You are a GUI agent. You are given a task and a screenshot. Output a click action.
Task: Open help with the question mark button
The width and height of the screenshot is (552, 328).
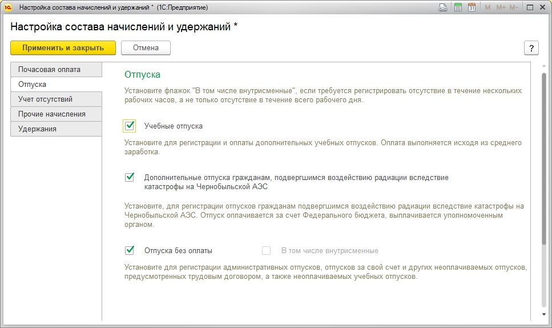(531, 48)
